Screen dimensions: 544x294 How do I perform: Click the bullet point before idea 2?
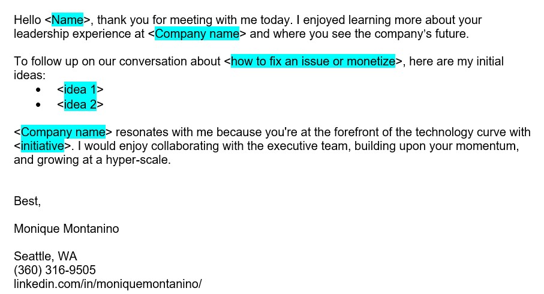pos(38,104)
